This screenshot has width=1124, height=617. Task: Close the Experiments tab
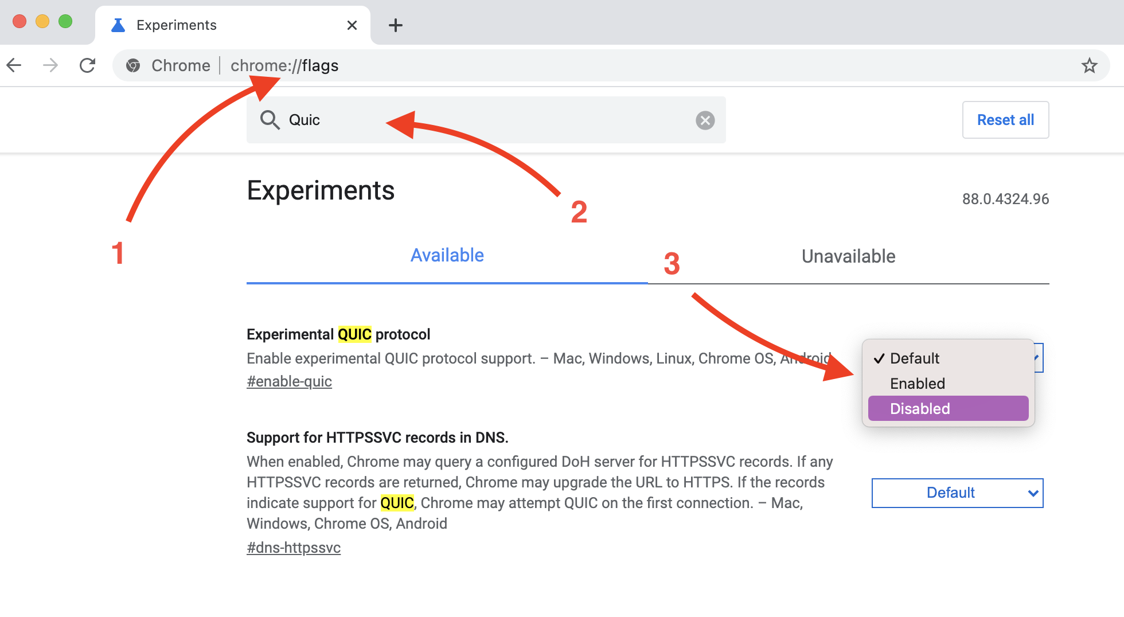point(352,25)
